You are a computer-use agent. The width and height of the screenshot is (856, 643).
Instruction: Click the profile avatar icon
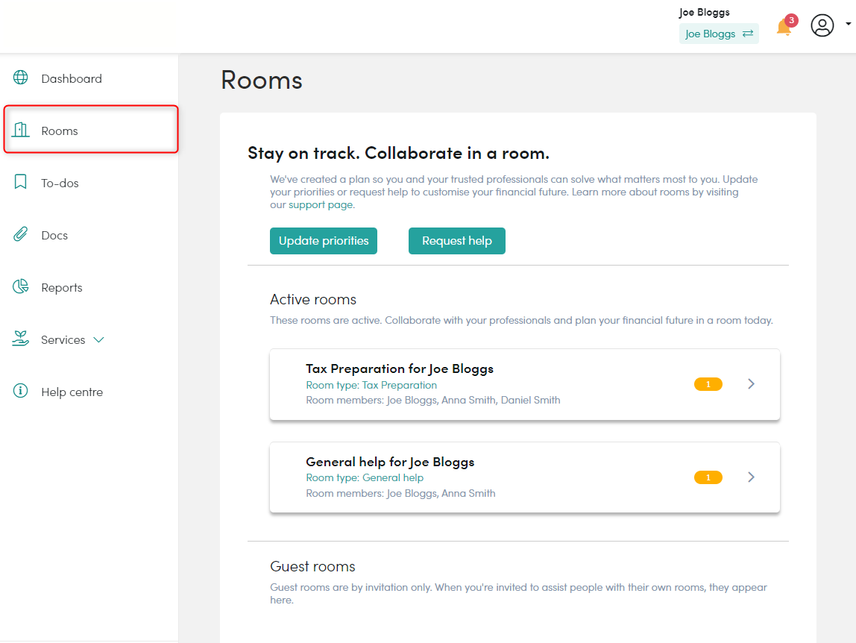pos(822,25)
